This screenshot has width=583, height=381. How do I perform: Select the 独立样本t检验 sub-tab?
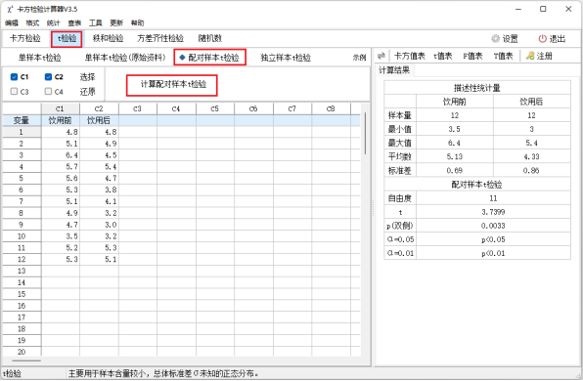pyautogui.click(x=286, y=58)
